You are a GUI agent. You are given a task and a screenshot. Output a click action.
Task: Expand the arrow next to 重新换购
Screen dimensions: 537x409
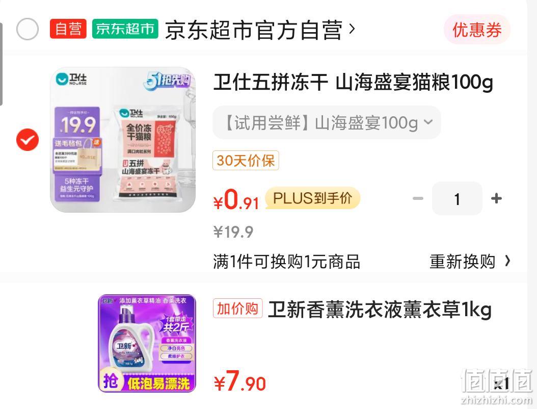[507, 261]
